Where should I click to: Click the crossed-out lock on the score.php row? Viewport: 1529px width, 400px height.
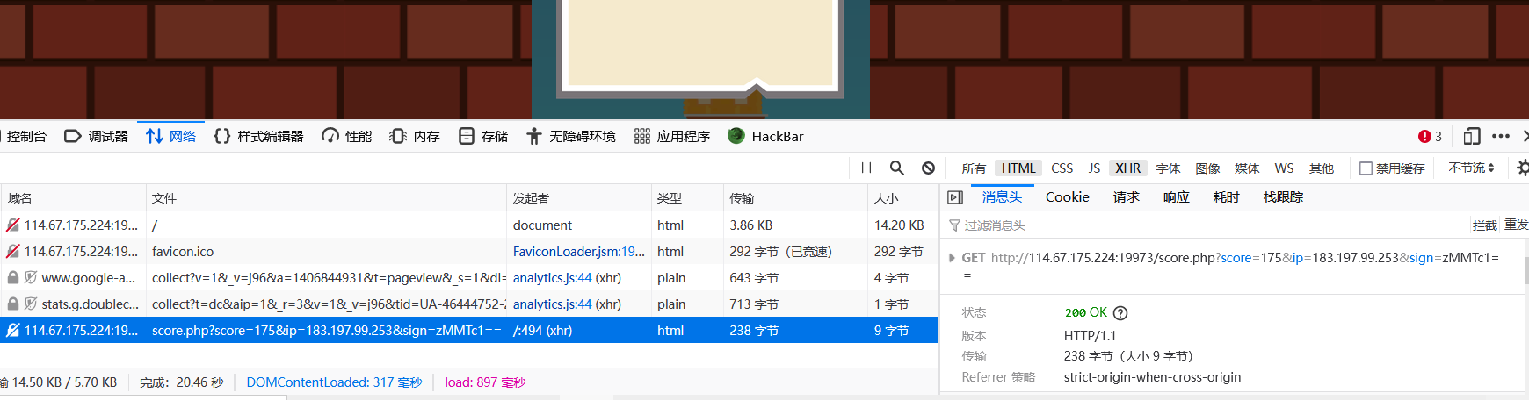(13, 331)
